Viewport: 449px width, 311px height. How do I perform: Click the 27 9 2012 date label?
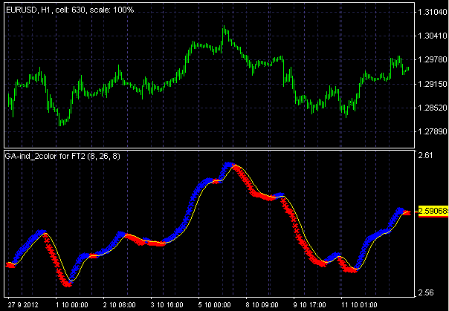[x=23, y=305]
